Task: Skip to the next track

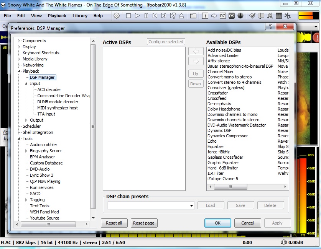Action: pyautogui.click(x=164, y=16)
